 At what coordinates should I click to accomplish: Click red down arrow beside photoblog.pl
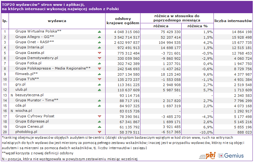99,132
